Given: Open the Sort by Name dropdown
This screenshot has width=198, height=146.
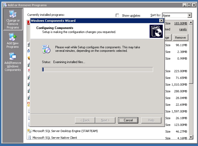Looking at the screenshot, I should pos(177,16).
